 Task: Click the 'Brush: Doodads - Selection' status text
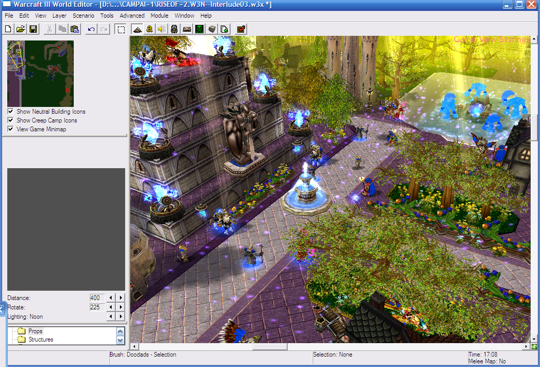(143, 355)
